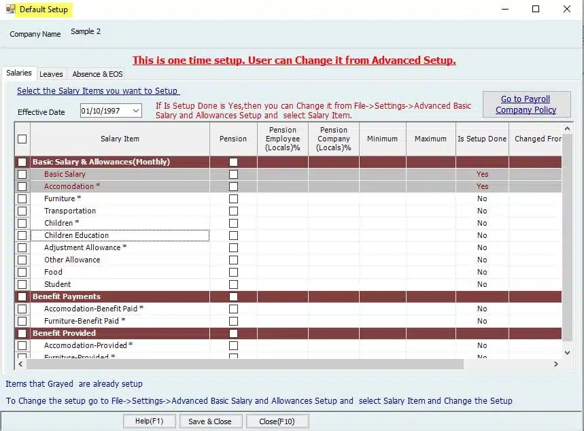Select the Furniture-Benefit Paid * item
Screen dimensions: 584x431
[84, 321]
